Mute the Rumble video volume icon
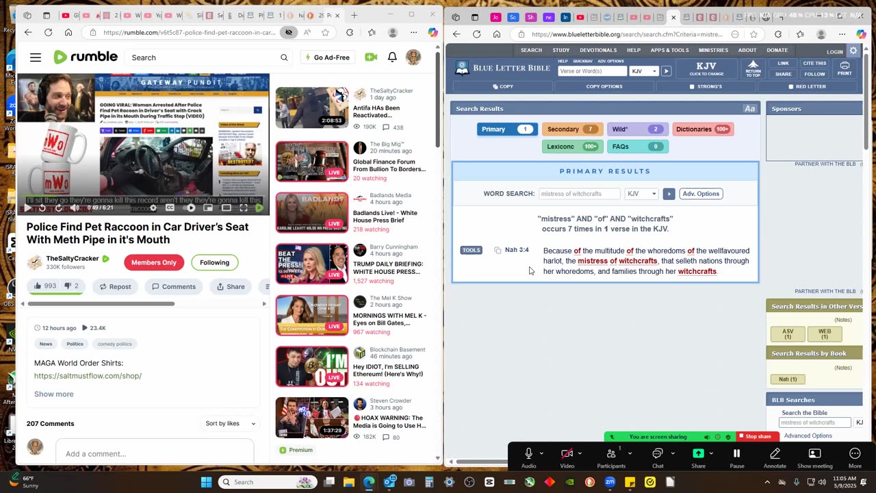 point(75,208)
